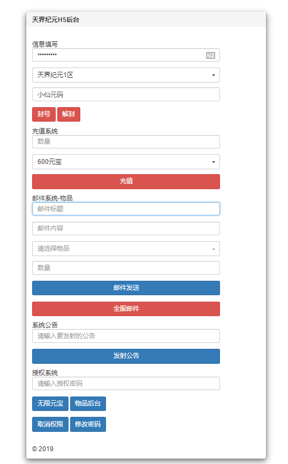Screen dimensions: 288x464
Task: Click the blue 发射公告 button
Action: (x=126, y=356)
